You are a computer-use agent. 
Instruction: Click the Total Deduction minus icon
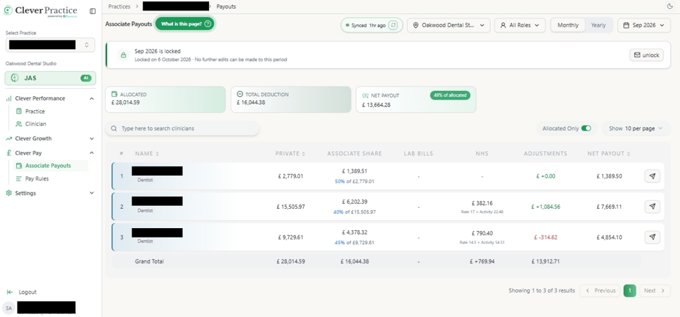pyautogui.click(x=240, y=94)
